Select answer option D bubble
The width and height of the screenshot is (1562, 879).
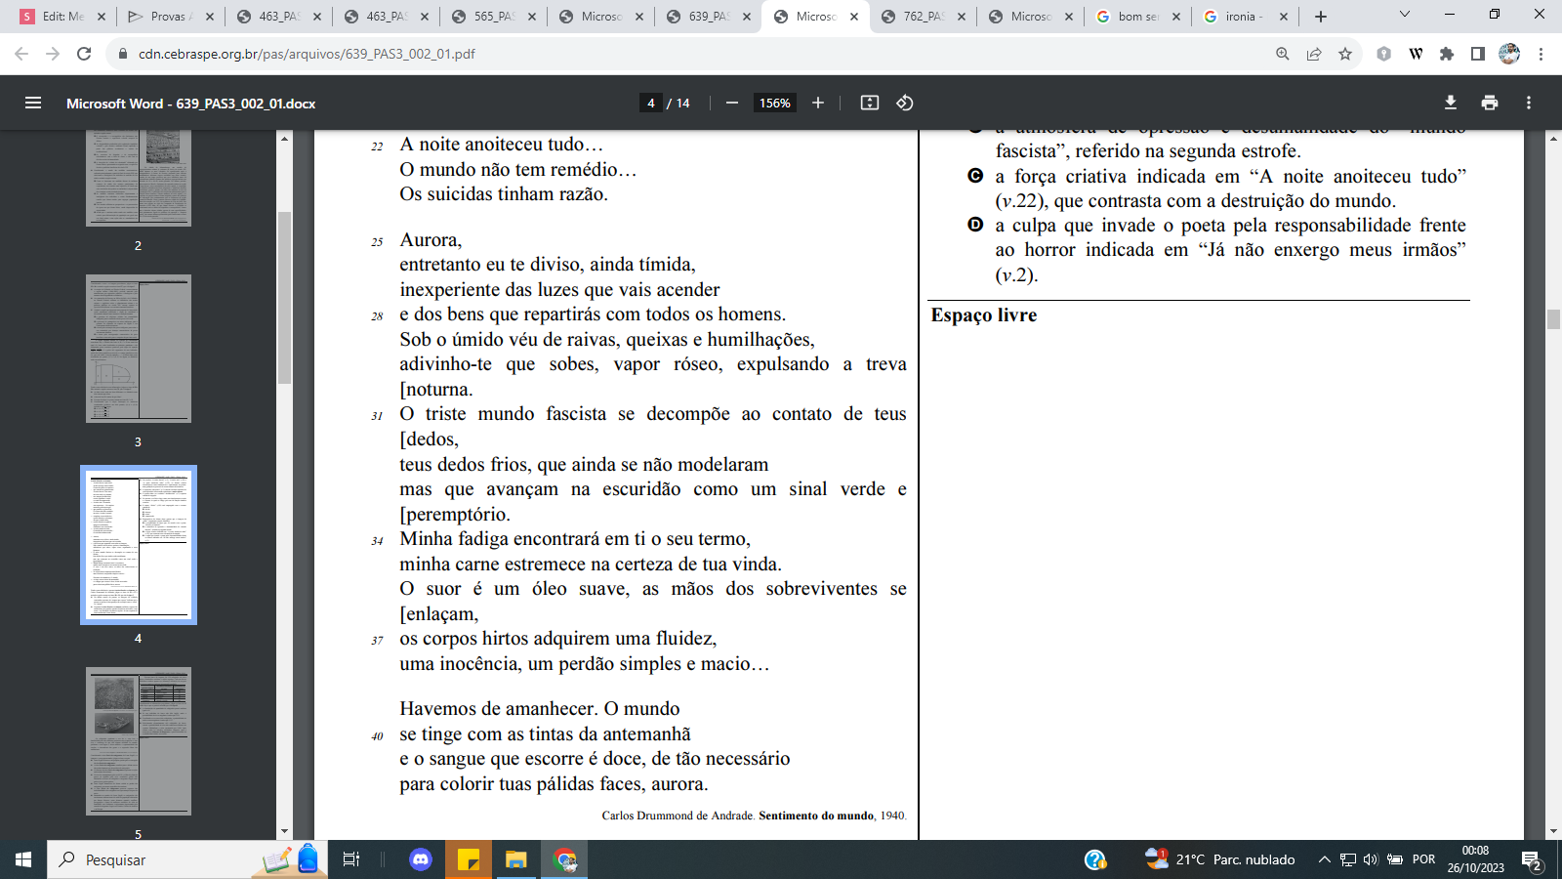pos(975,225)
